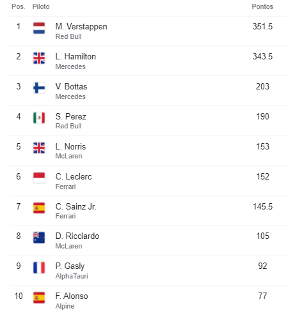Open the M. Verstappen driver name

pyautogui.click(x=81, y=27)
